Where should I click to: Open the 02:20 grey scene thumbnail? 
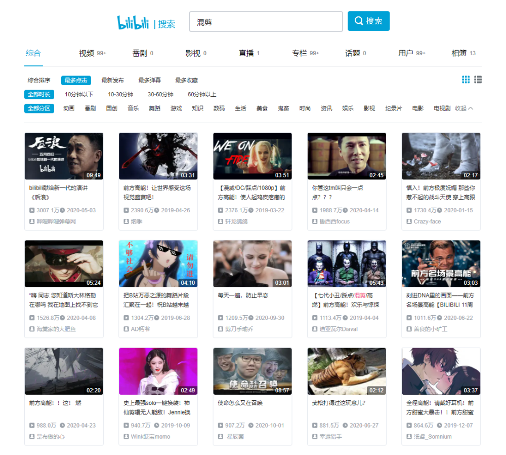pyautogui.click(x=64, y=371)
